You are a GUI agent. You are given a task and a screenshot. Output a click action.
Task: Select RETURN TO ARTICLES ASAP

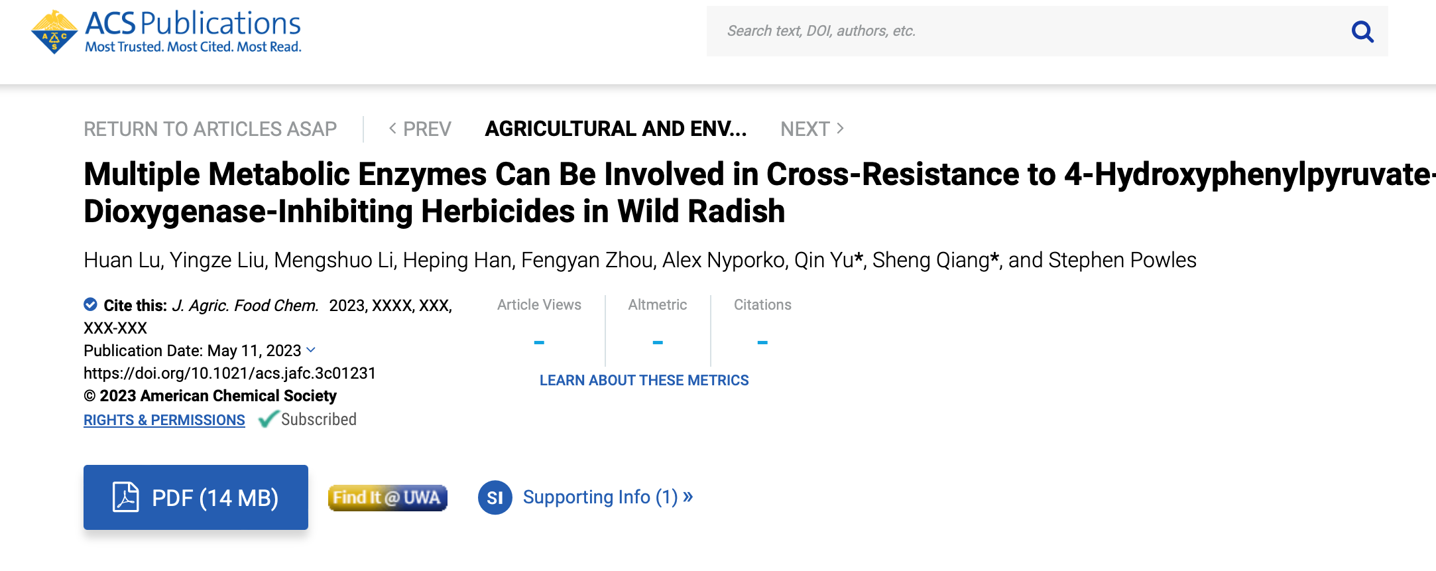click(210, 128)
